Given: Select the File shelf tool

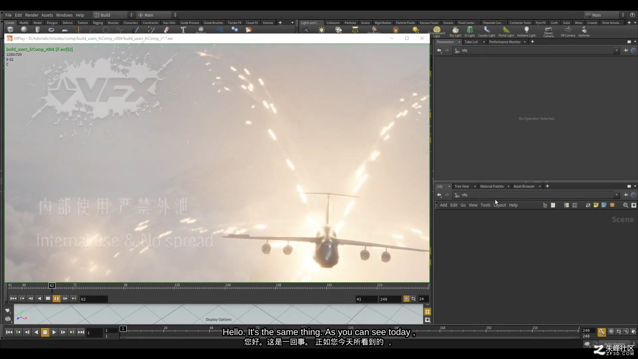Looking at the screenshot, I should pos(249,30).
